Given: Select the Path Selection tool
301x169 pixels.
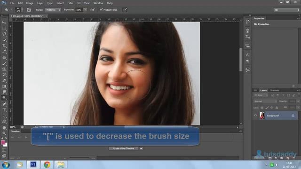Looking at the screenshot, I should tap(4, 116).
